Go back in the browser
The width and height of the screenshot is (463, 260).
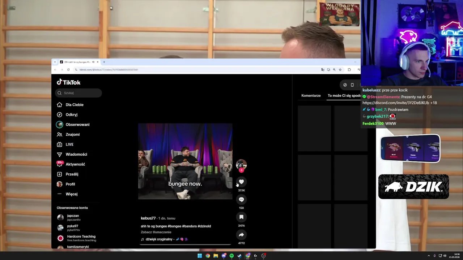(x=55, y=70)
